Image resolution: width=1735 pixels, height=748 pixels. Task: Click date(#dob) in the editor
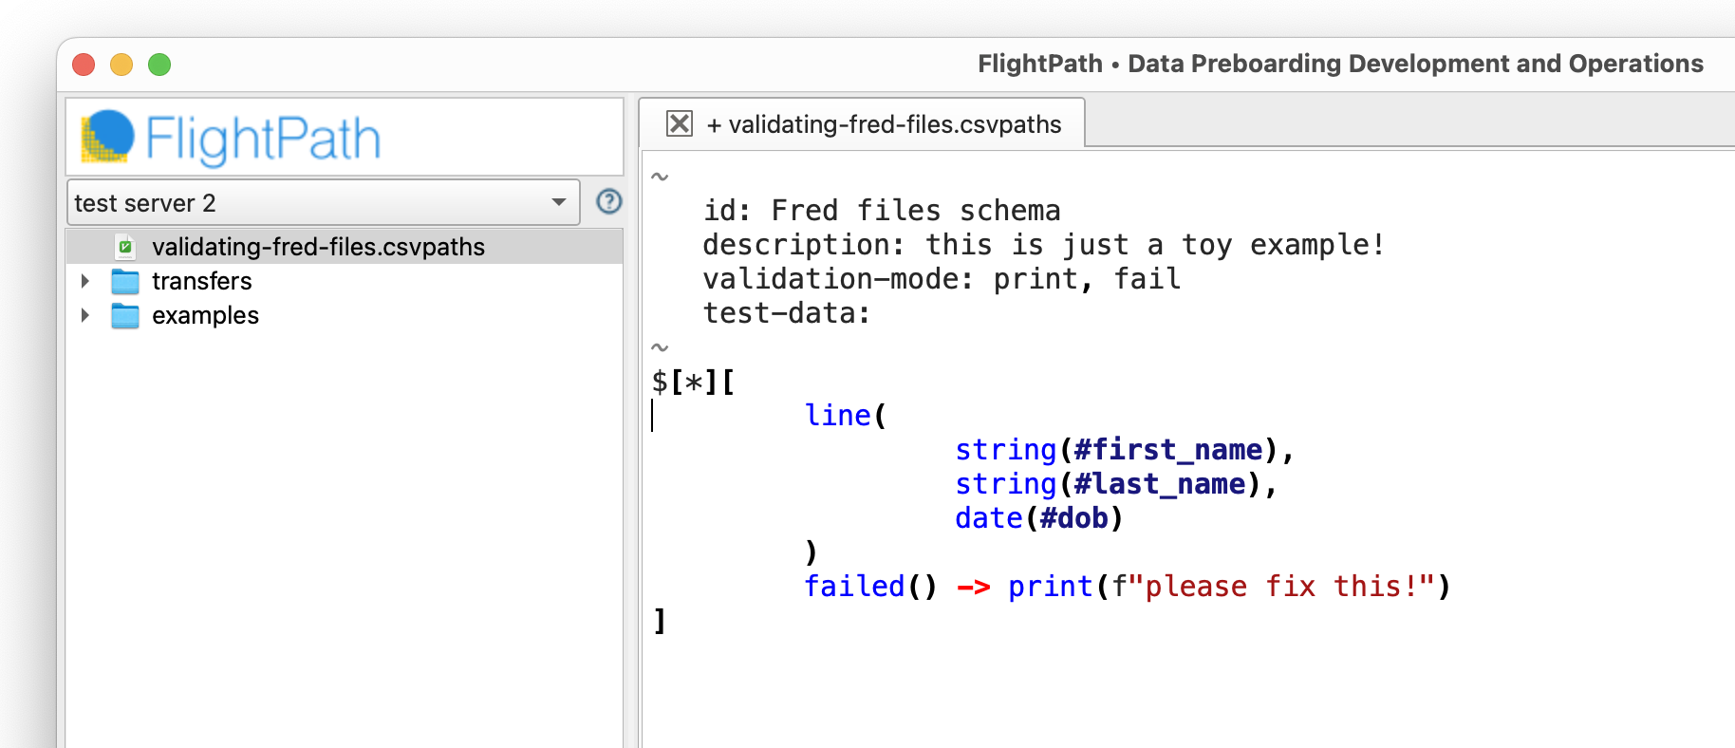click(x=1038, y=518)
